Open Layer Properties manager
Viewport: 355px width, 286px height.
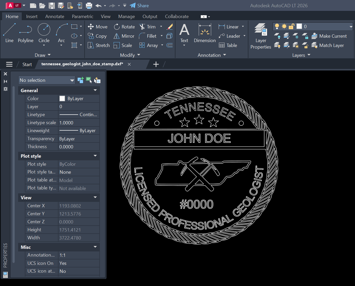[x=261, y=36]
